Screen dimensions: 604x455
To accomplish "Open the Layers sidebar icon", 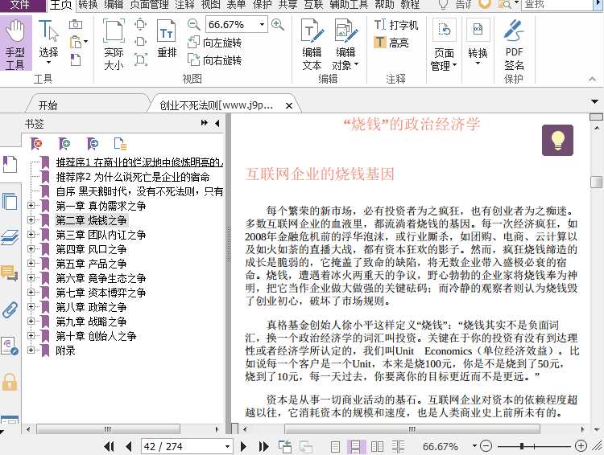I will coord(10,237).
